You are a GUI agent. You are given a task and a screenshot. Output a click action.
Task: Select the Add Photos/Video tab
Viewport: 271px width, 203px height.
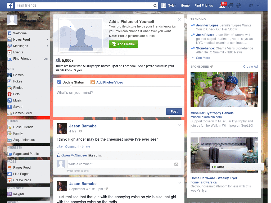click(x=107, y=82)
